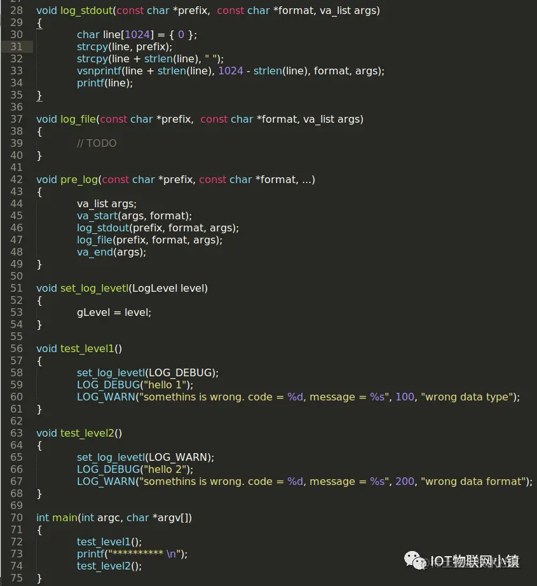
Task: Click the log_file function name on line 37
Action: click(x=78, y=119)
